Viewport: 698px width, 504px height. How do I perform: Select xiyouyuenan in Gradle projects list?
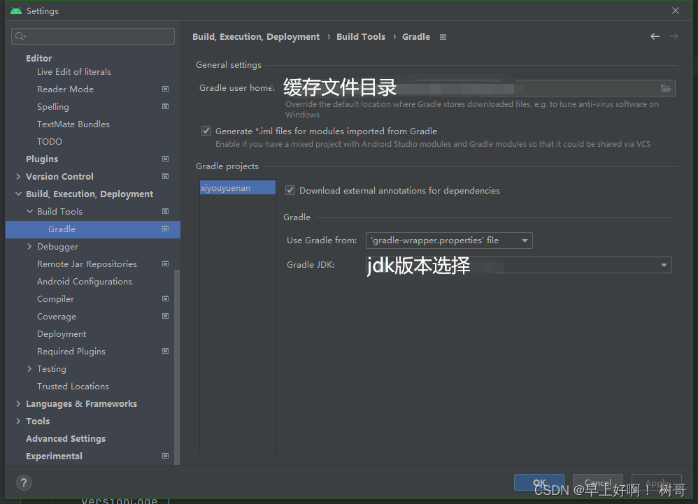point(238,188)
